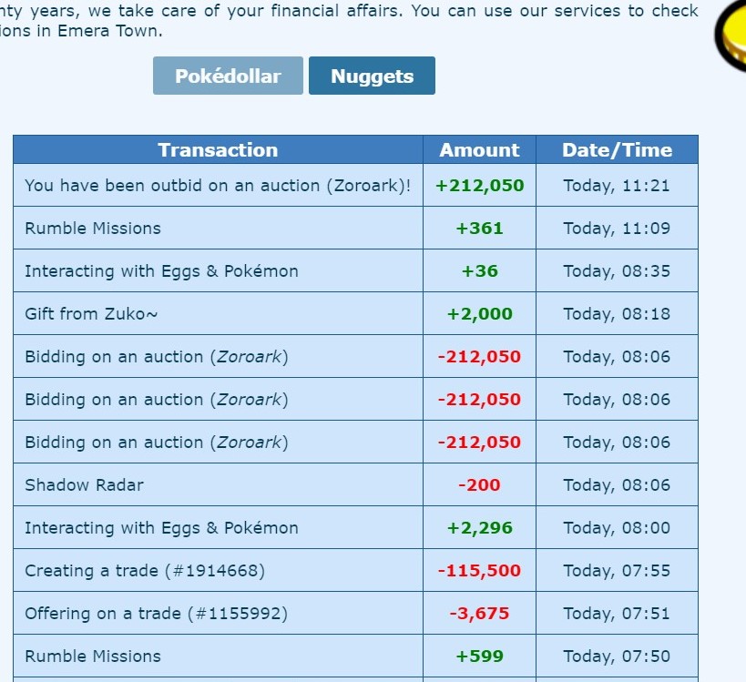Click Interacting with Eggs & Pokémon +36 row
The image size is (746, 682).
[355, 270]
